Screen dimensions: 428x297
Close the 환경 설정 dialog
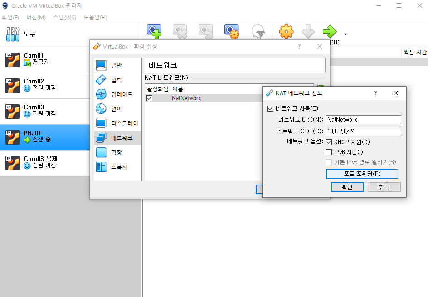coord(320,46)
